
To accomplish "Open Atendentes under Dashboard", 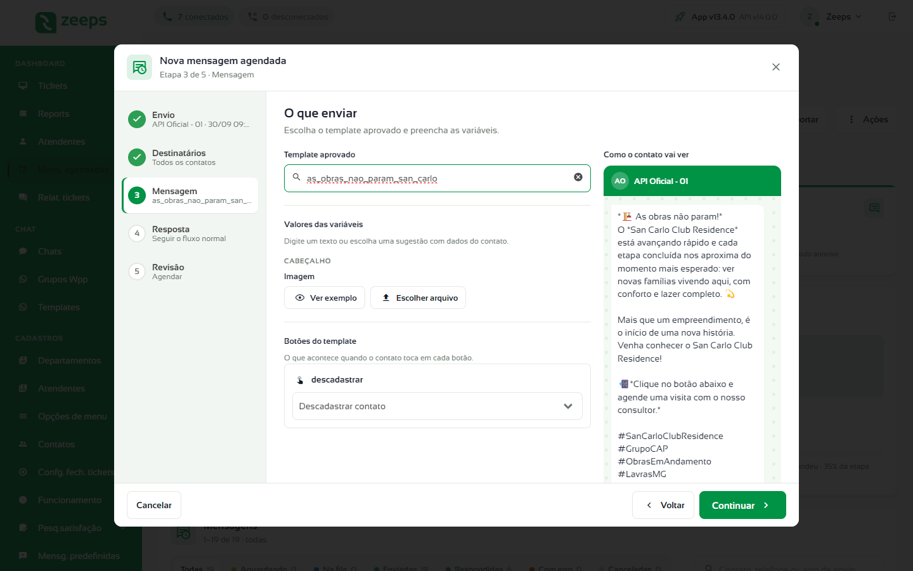I will (62, 141).
